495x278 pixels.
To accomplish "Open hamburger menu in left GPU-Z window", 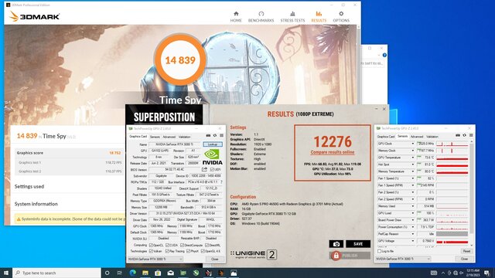I will (222, 136).
